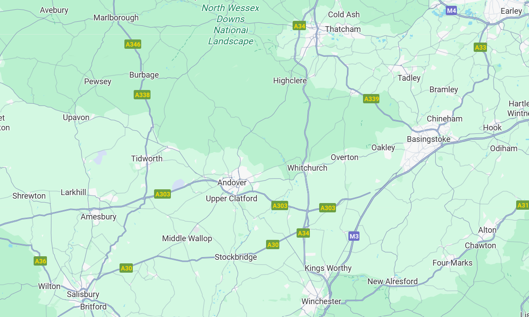Click the A34 shield near Thatcham

tap(299, 26)
